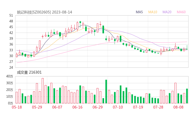The width and height of the screenshot is (191, 113).
Task: Click the 08-08 date label
Action: coord(178,107)
